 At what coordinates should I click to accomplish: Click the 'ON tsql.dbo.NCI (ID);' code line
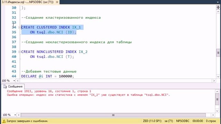[53, 32]
